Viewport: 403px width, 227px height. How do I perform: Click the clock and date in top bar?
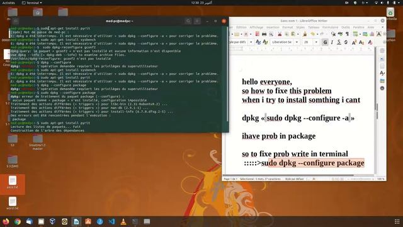[x=201, y=3]
